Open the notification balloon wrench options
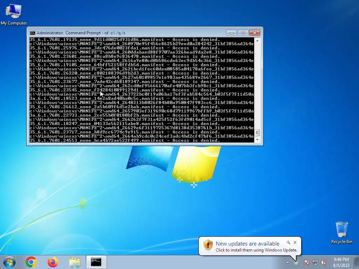The image size is (359, 269). click(289, 242)
